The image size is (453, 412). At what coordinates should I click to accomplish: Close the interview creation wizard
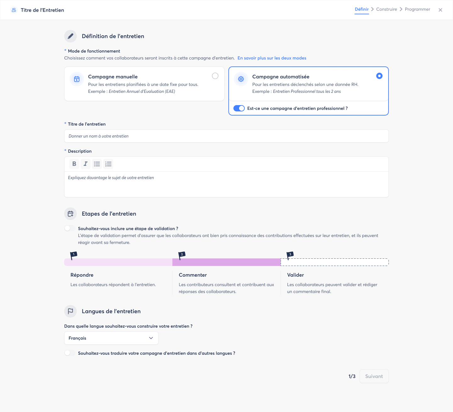[440, 10]
